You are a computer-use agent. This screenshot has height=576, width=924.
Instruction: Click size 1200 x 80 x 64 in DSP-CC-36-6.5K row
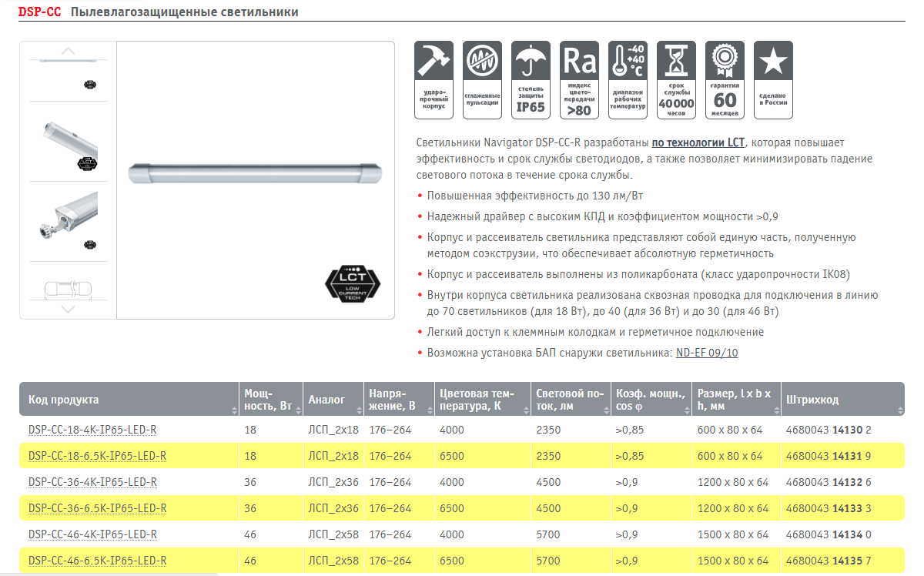(733, 508)
